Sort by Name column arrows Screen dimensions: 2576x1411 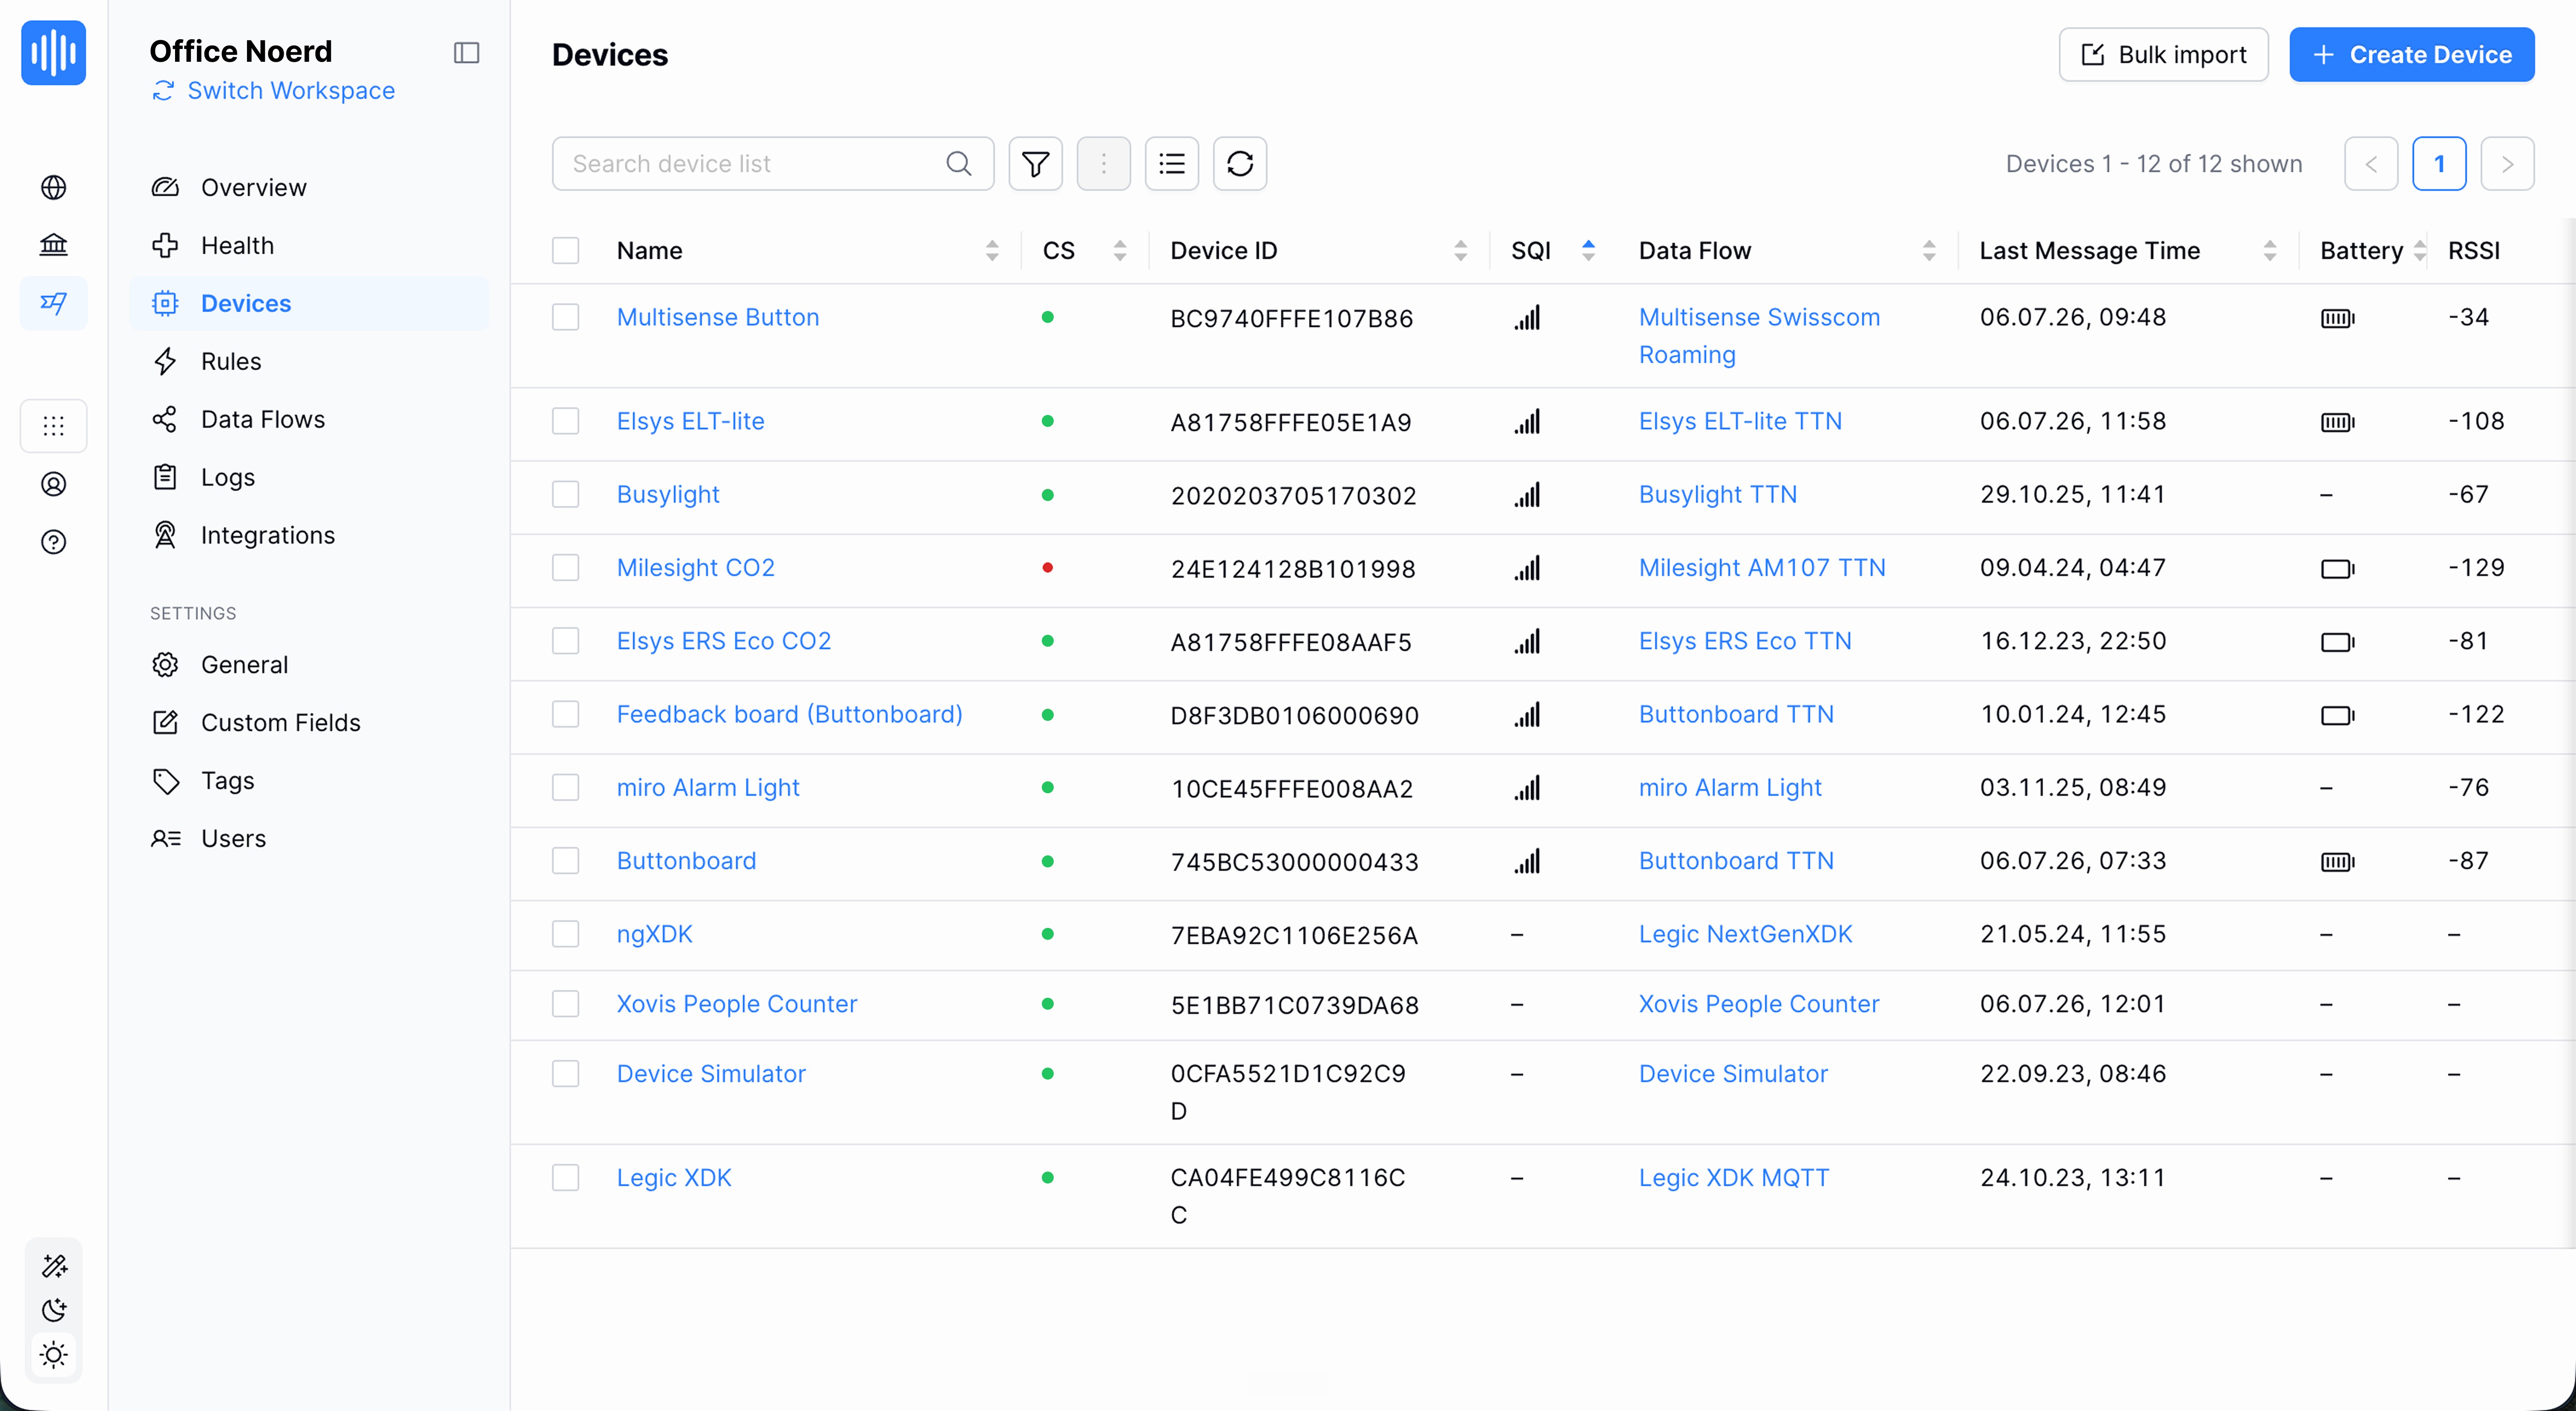click(991, 250)
